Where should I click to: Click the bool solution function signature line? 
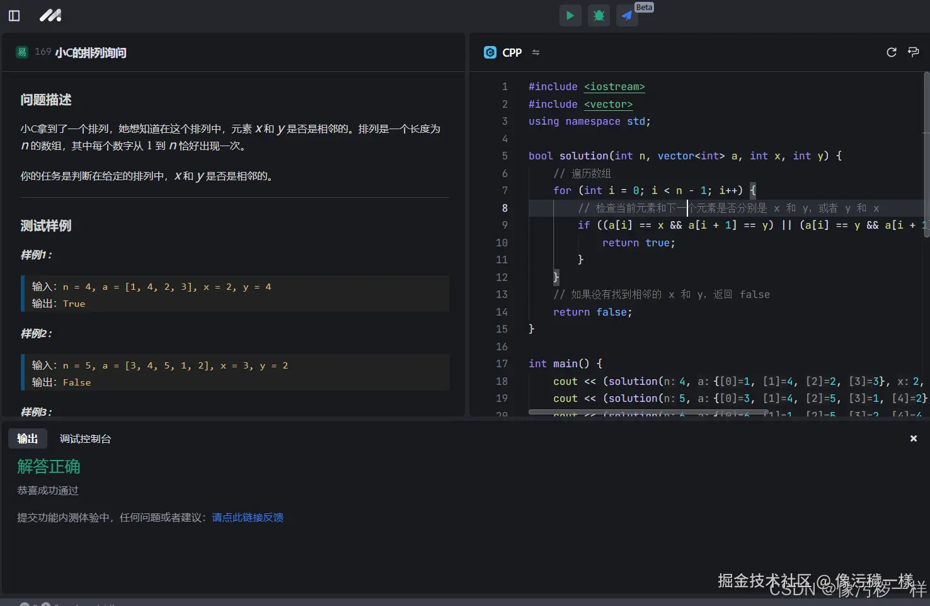pos(685,156)
